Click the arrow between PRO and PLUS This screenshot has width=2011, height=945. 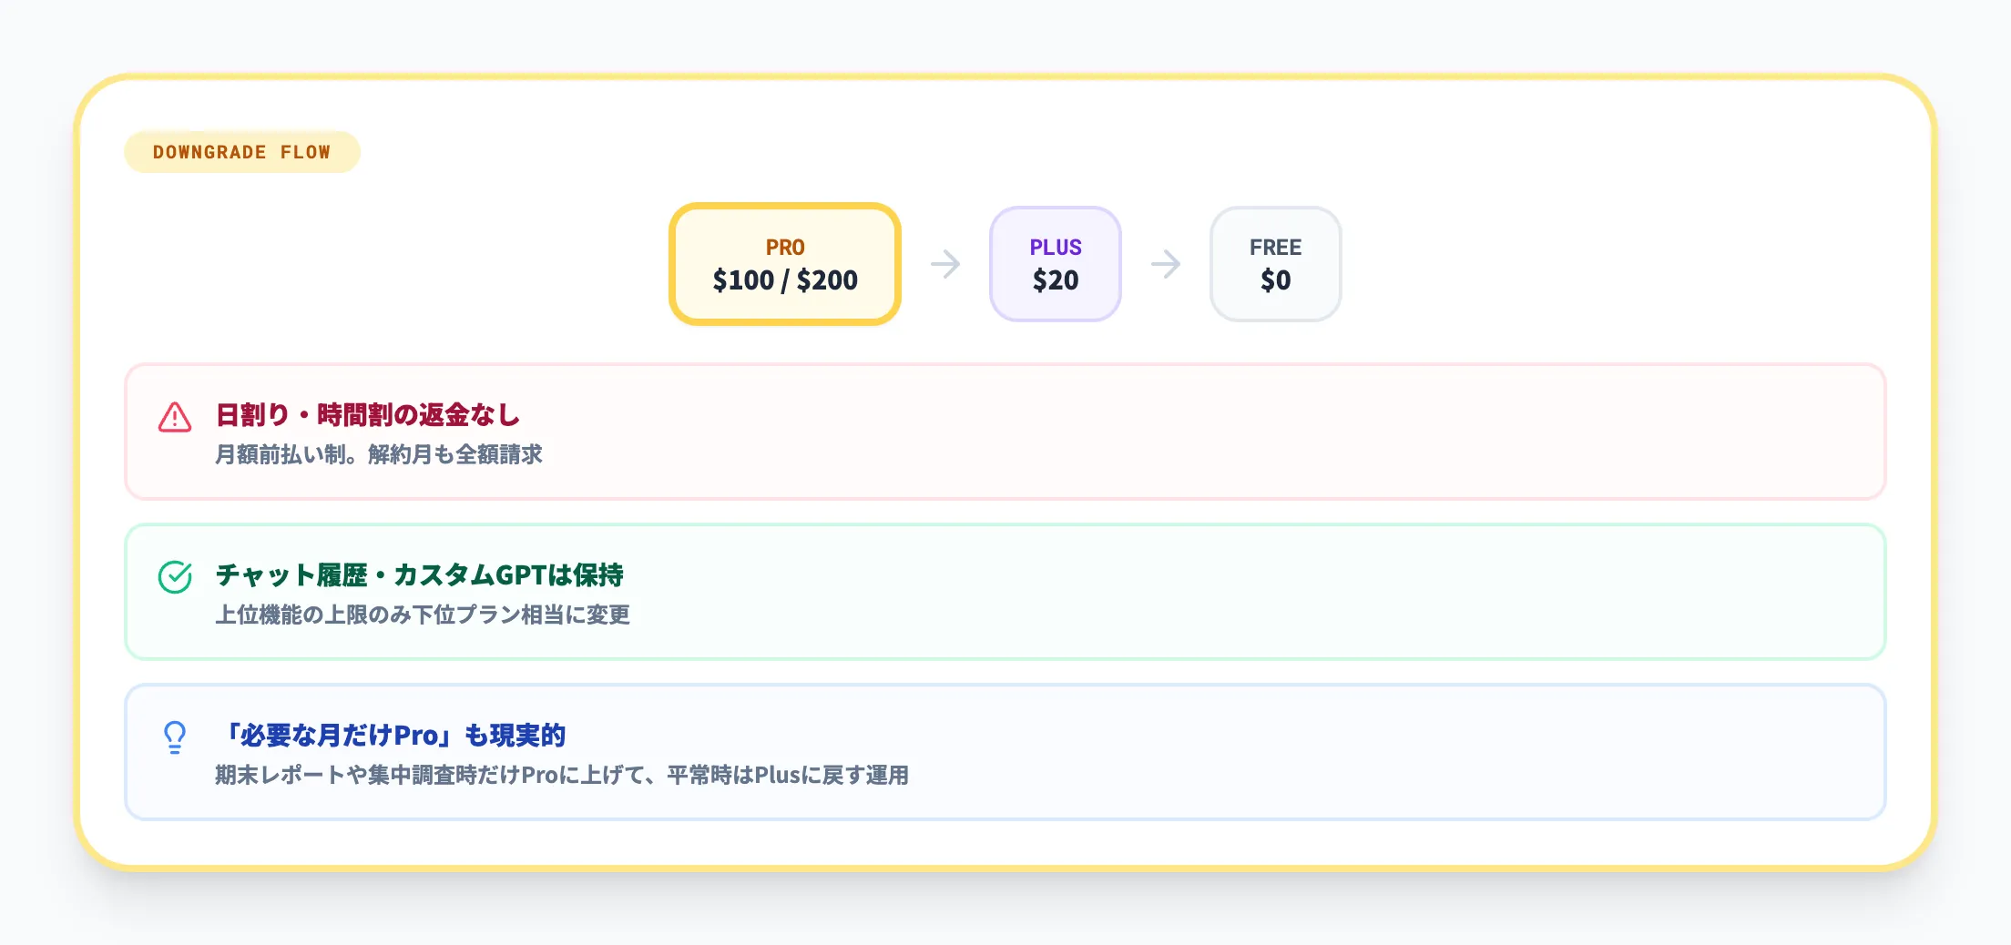(945, 264)
